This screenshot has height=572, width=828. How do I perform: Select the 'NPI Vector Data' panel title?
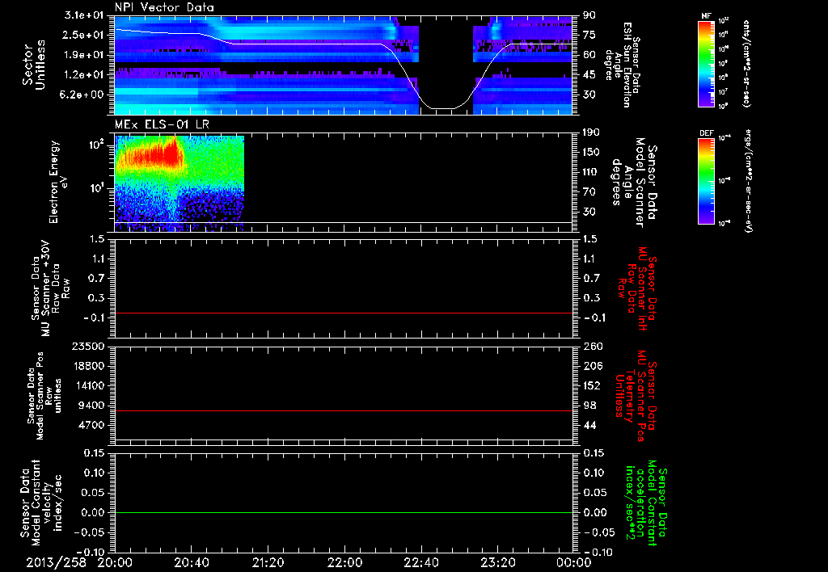point(164,7)
